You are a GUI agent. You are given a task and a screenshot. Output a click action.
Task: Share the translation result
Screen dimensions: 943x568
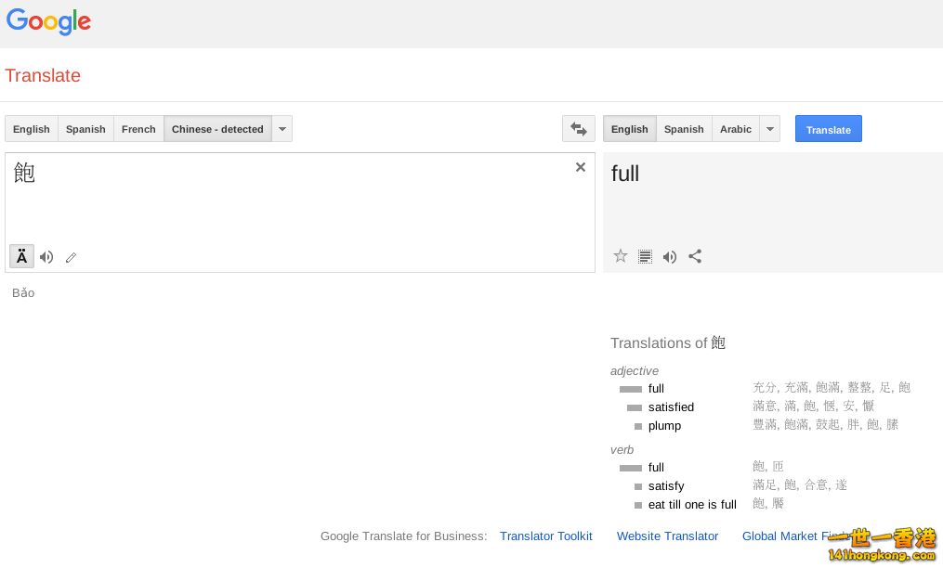click(695, 256)
